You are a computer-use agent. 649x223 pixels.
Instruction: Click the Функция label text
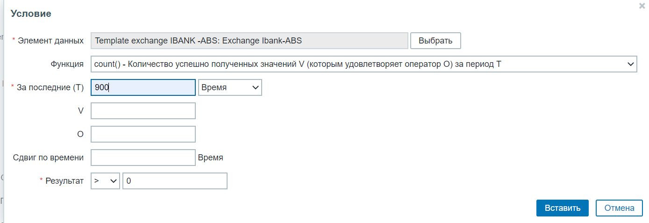(67, 64)
